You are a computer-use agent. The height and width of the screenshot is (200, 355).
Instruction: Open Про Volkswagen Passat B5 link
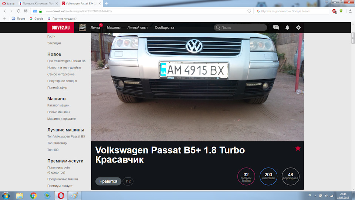(66, 61)
